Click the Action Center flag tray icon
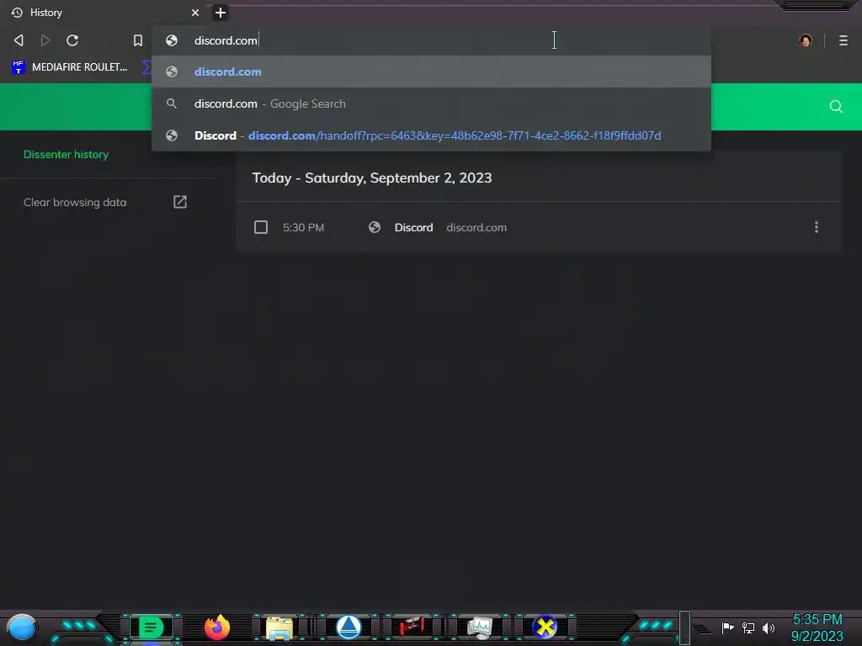 728,627
